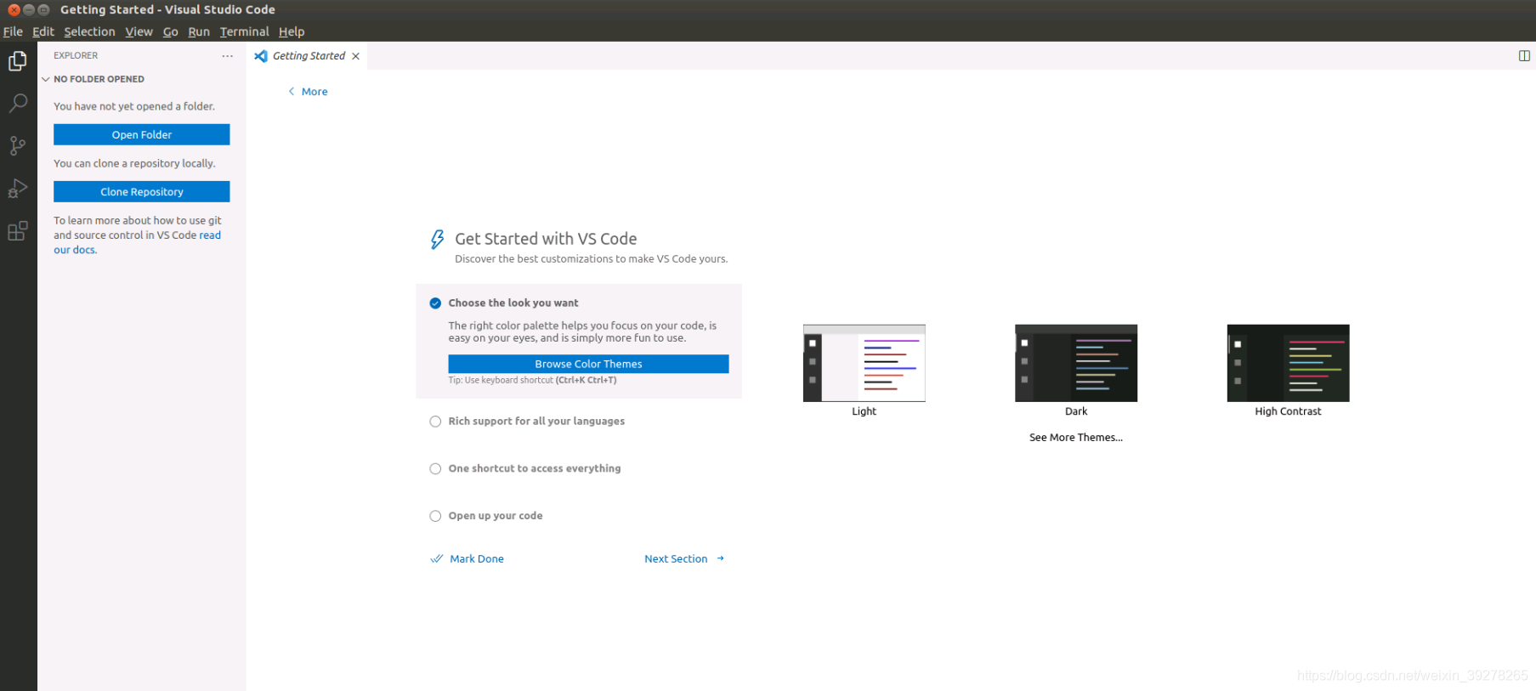Close the Getting Started tab
Screen dimensions: 1536x691
(x=355, y=56)
